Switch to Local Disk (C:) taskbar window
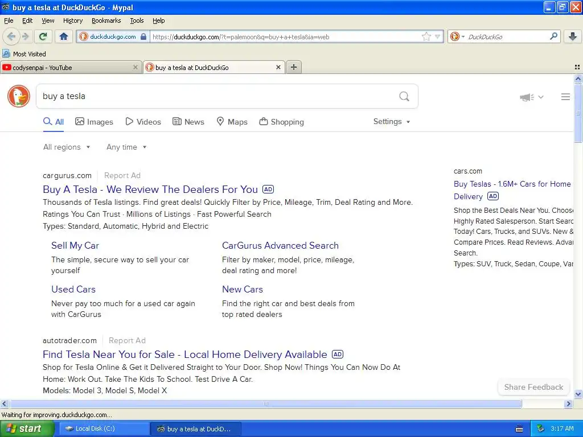Image resolution: width=583 pixels, height=437 pixels. 104,429
